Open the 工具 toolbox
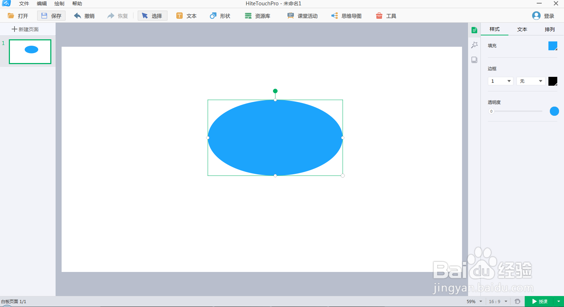 [x=386, y=16]
